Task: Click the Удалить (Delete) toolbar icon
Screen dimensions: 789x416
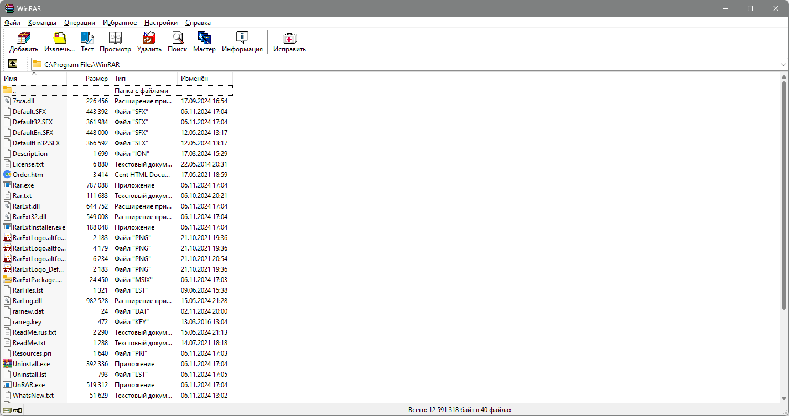Action: click(149, 38)
